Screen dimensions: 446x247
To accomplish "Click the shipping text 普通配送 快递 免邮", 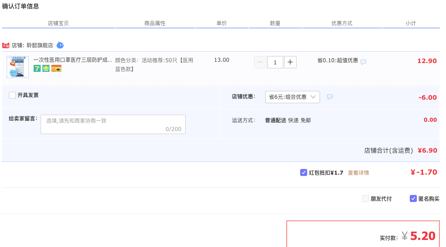I will click(x=288, y=120).
